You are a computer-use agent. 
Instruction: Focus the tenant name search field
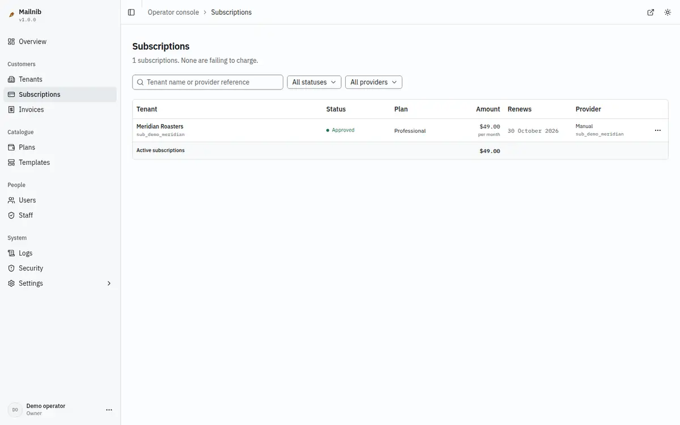(208, 82)
